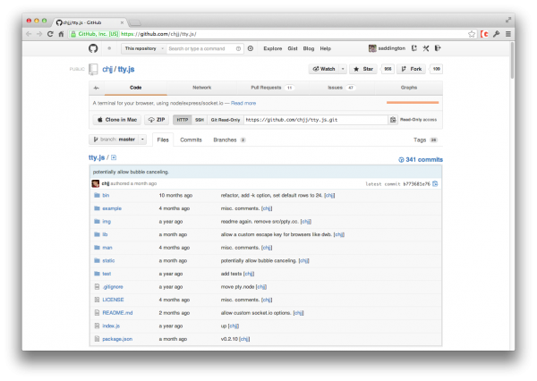Click the search help question mark icon
This screenshot has width=537, height=381.
click(238, 48)
